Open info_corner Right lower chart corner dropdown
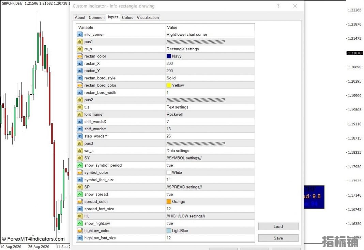The height and width of the screenshot is (250, 364). click(x=209, y=34)
